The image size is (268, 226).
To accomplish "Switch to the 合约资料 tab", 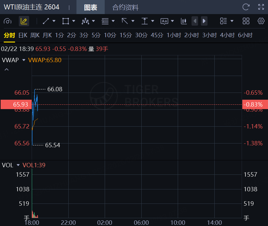I will coord(125,7).
